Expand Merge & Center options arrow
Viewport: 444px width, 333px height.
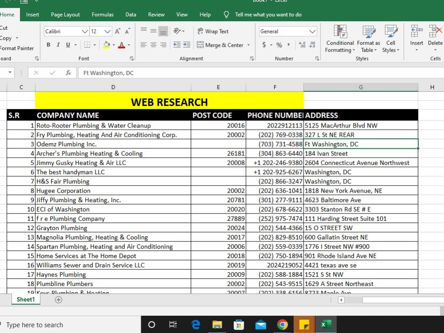(x=249, y=45)
